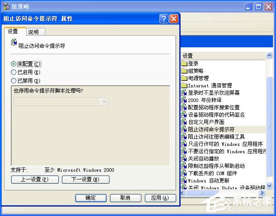Click icon for 只运行许可的 Windows 应用程序
This screenshot has width=276, height=216.
[184, 144]
